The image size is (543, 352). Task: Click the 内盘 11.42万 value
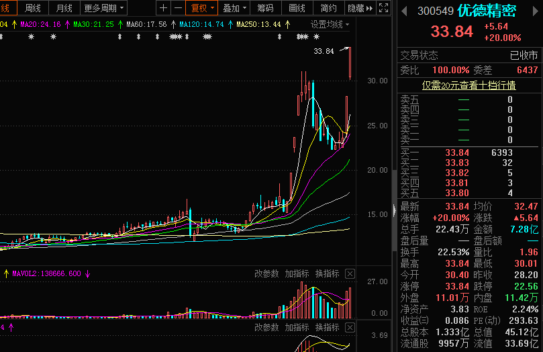click(522, 298)
